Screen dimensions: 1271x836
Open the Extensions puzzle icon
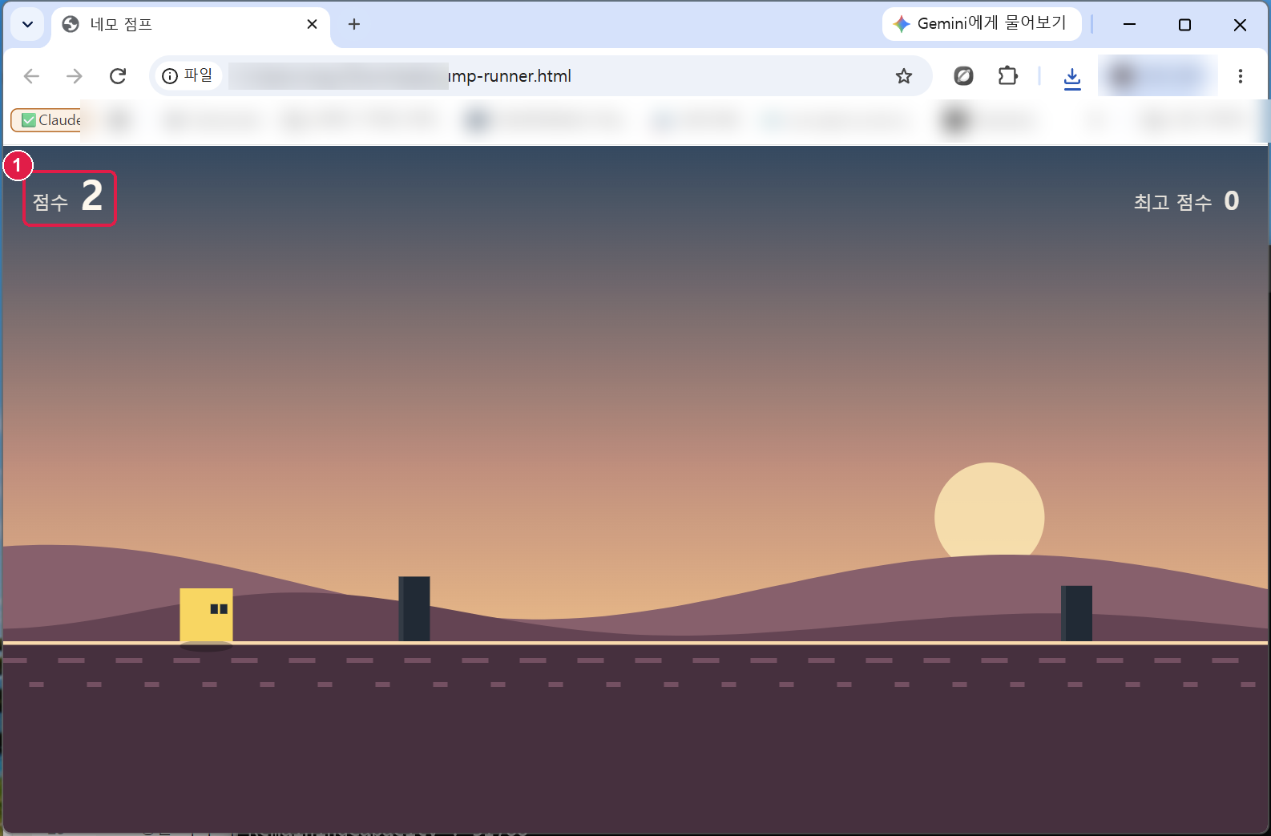1007,76
